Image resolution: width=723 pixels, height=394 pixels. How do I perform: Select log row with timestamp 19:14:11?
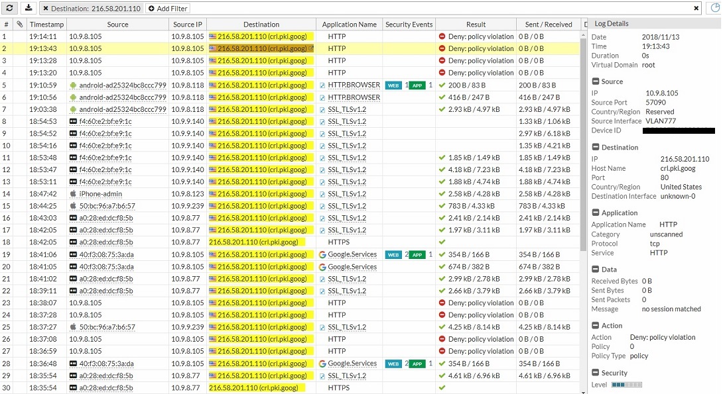pyautogui.click(x=291, y=36)
